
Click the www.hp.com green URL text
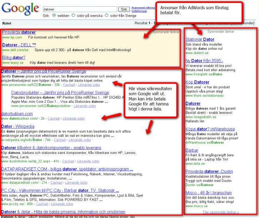(12, 37)
